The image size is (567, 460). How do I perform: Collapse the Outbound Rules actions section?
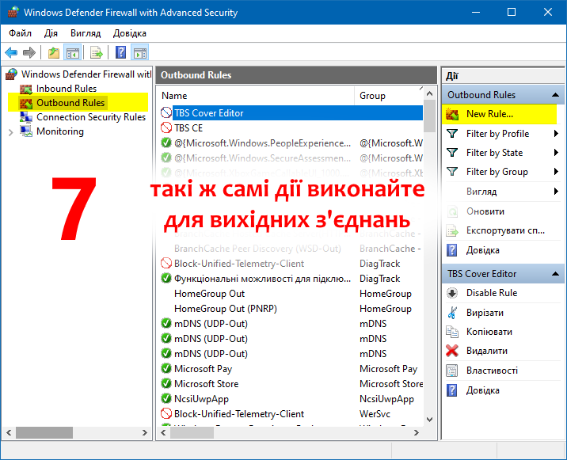tap(555, 95)
